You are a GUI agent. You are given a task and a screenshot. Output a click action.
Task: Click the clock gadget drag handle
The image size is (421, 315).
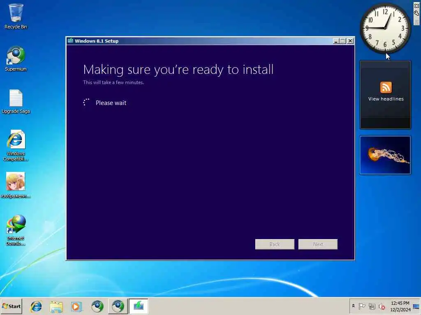coord(416,21)
